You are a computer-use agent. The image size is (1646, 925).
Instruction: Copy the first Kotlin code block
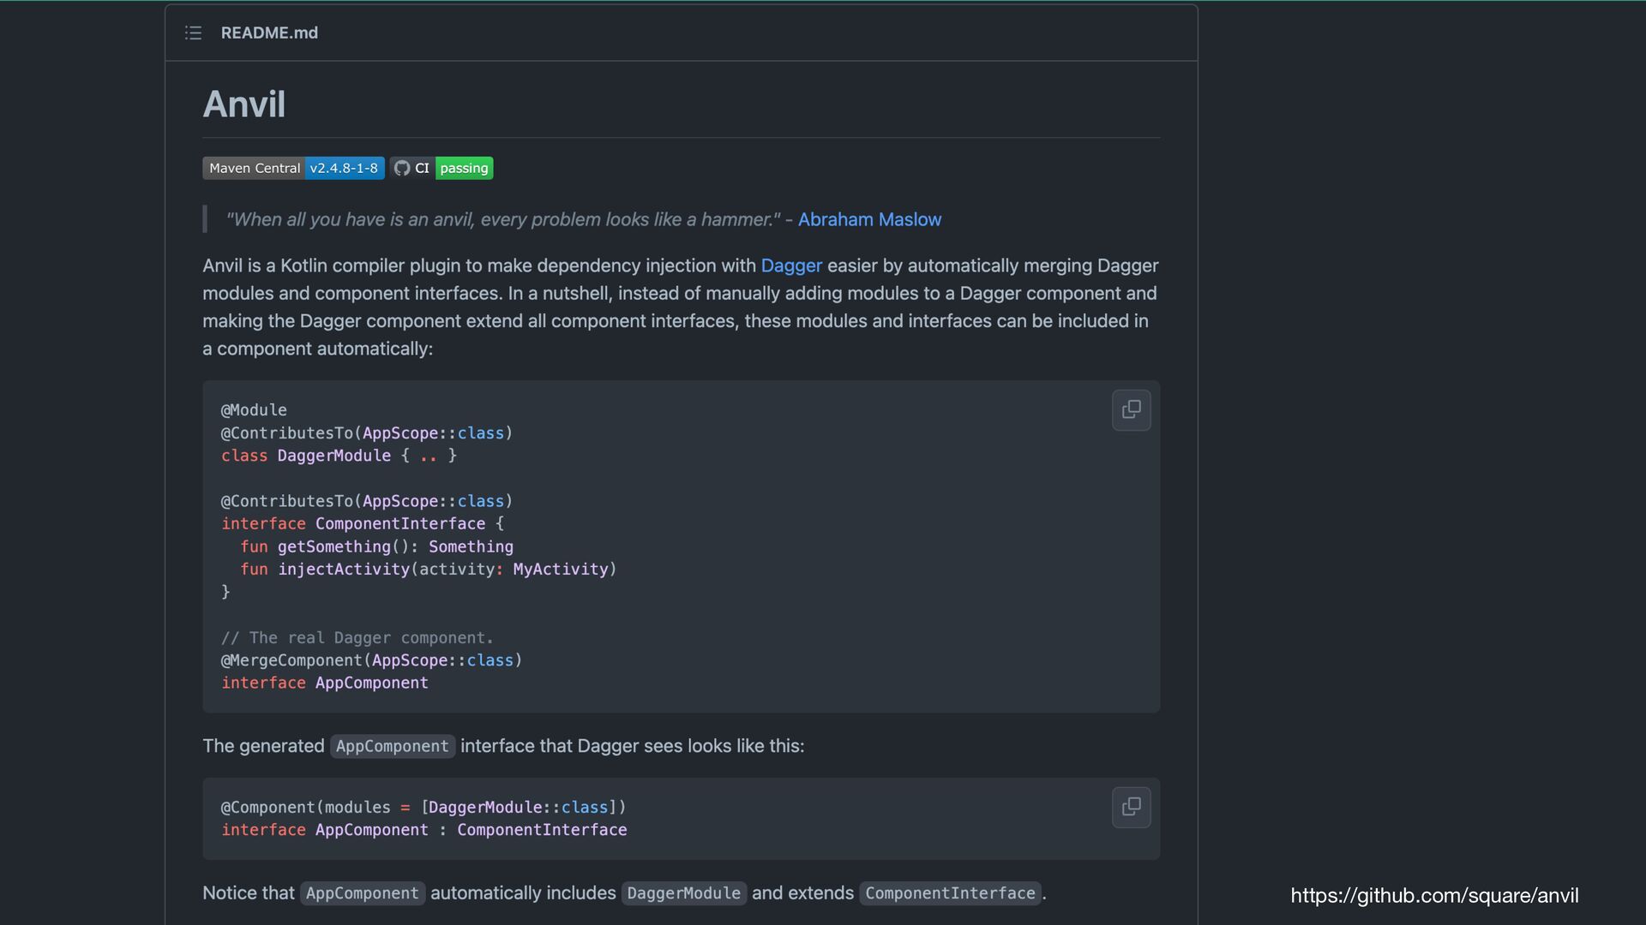click(x=1131, y=410)
